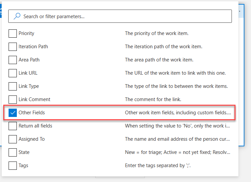
Task: Click the Link Comment label text
Action: (x=34, y=99)
